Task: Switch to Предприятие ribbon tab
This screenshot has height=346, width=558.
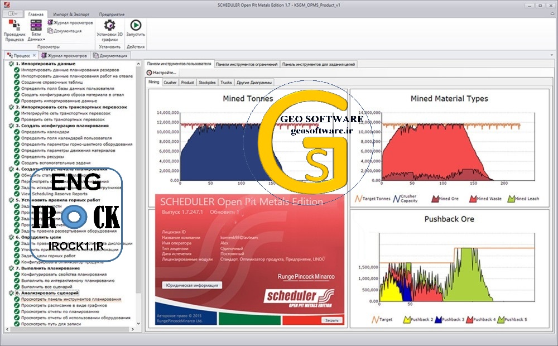Action: 112,15
